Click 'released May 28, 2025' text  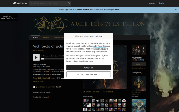(x=41, y=93)
